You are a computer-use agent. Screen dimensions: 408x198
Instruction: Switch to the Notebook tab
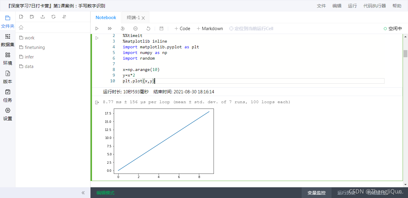[106, 18]
